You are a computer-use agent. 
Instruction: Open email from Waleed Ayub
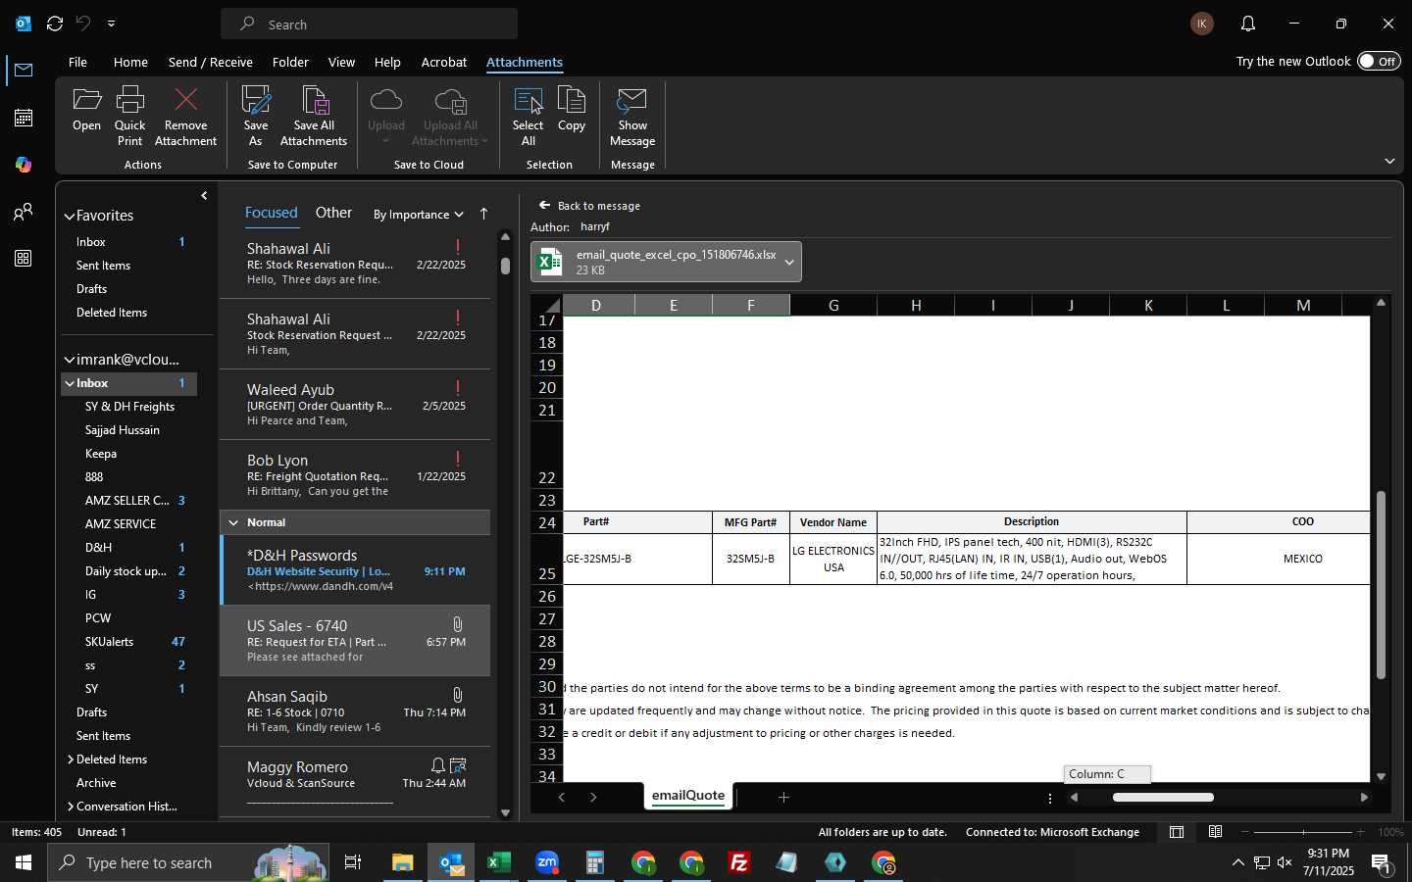click(355, 405)
